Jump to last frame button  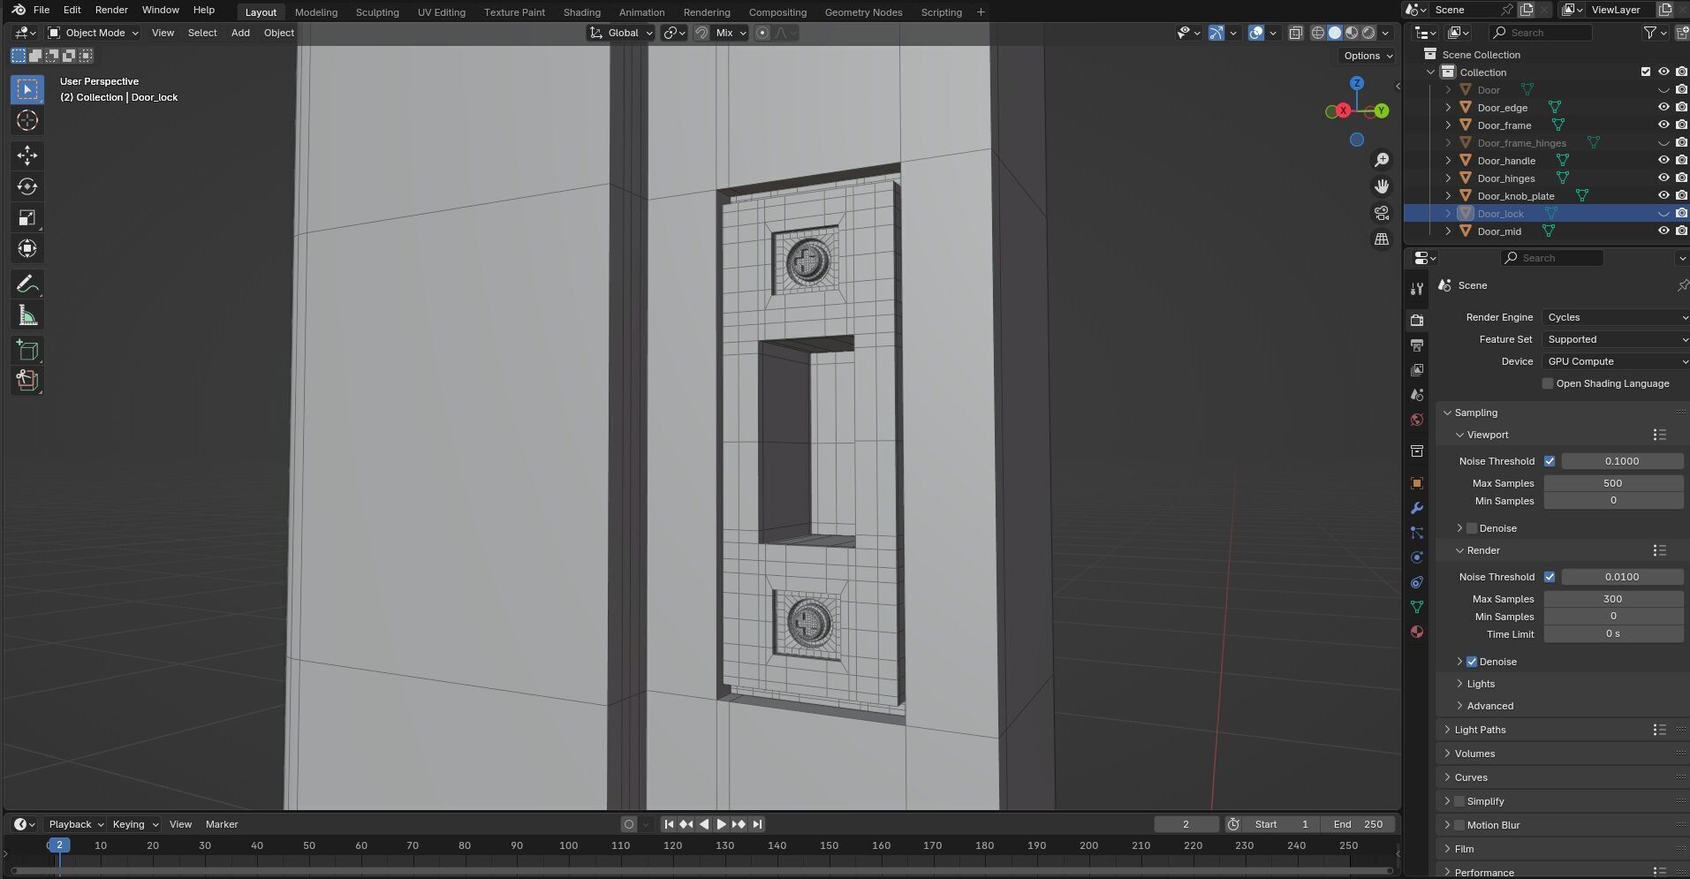click(x=757, y=824)
